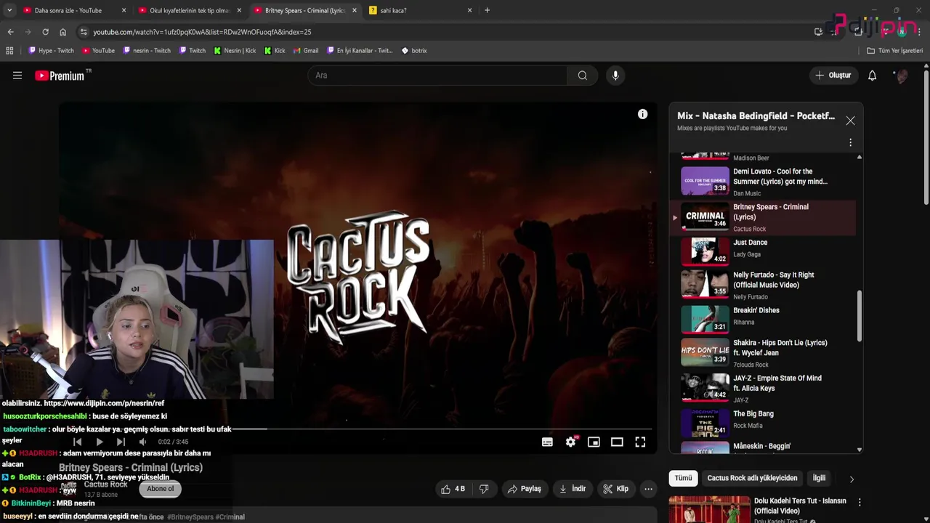Switch to miniplayer mode

pos(594,442)
